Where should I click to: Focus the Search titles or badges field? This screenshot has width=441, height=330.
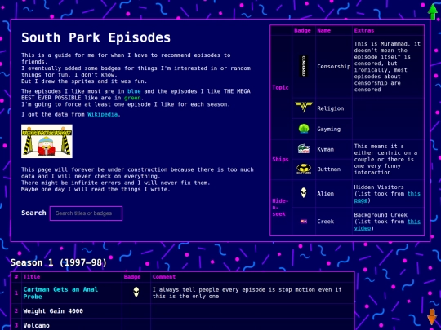pos(86,213)
